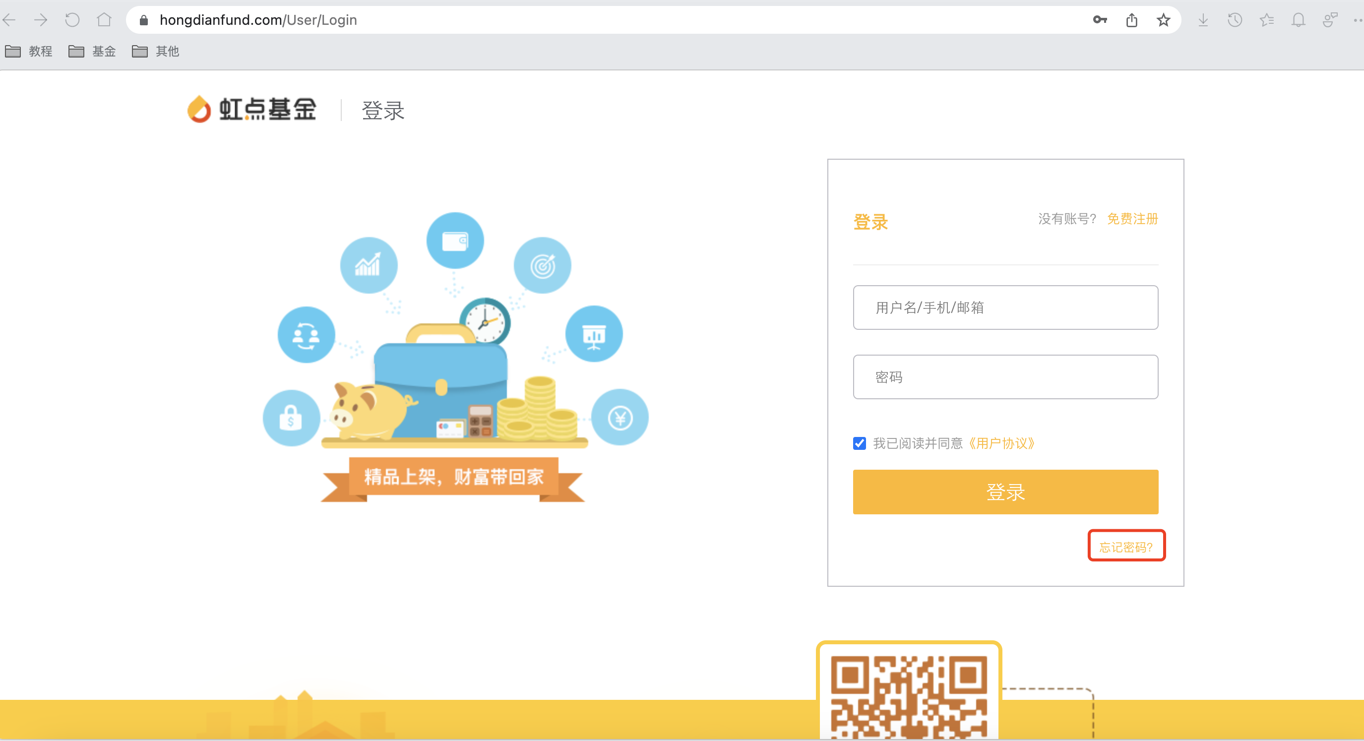Reload the current page

tap(72, 20)
